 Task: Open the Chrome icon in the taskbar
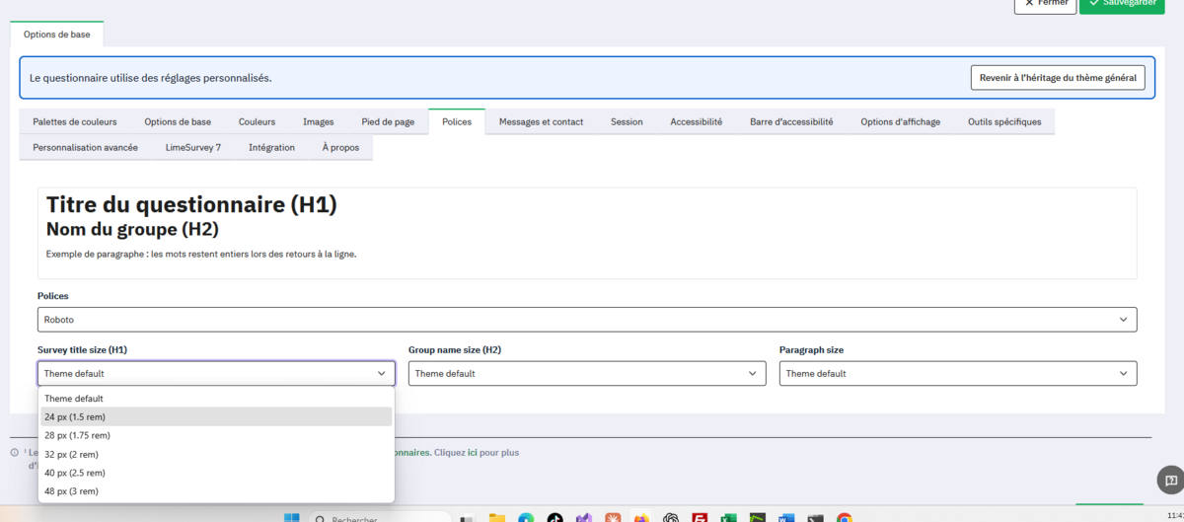pos(845,518)
